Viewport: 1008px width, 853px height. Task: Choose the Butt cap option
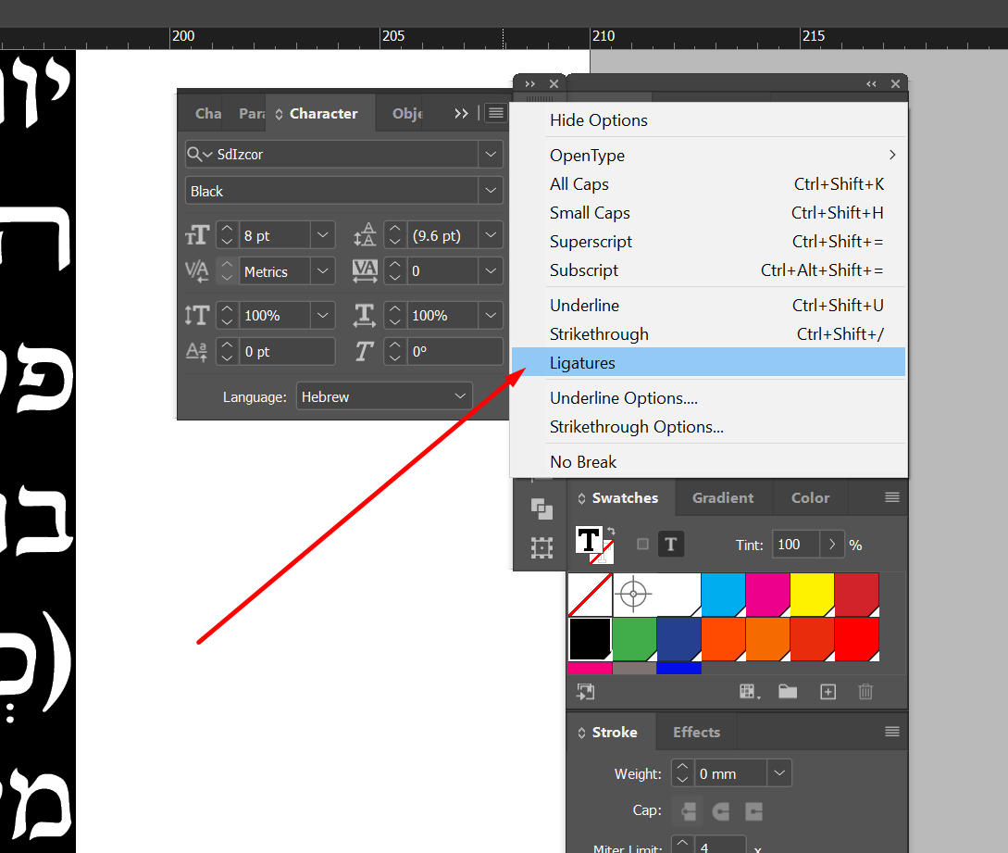688,811
